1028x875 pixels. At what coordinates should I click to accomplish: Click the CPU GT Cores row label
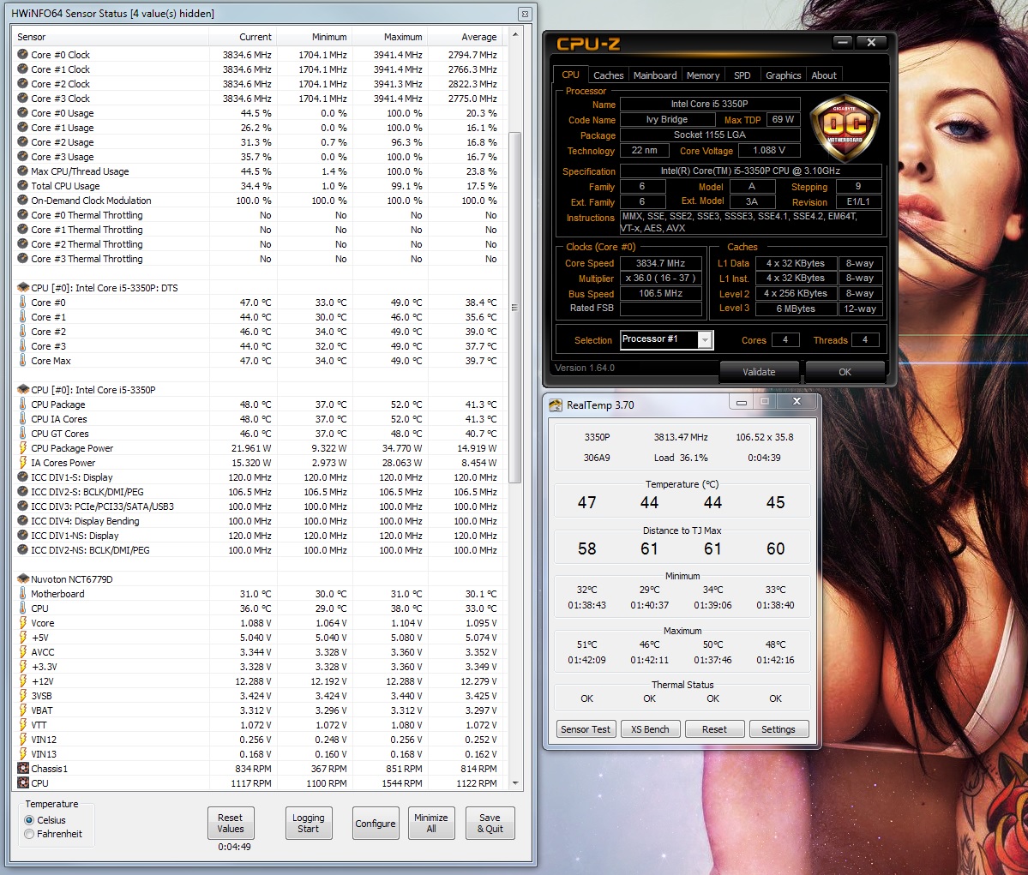(x=60, y=434)
